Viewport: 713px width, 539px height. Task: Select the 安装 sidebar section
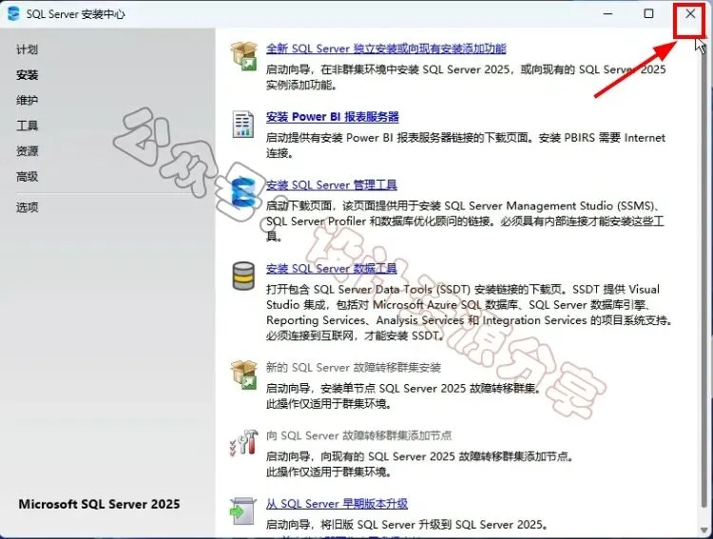[27, 74]
